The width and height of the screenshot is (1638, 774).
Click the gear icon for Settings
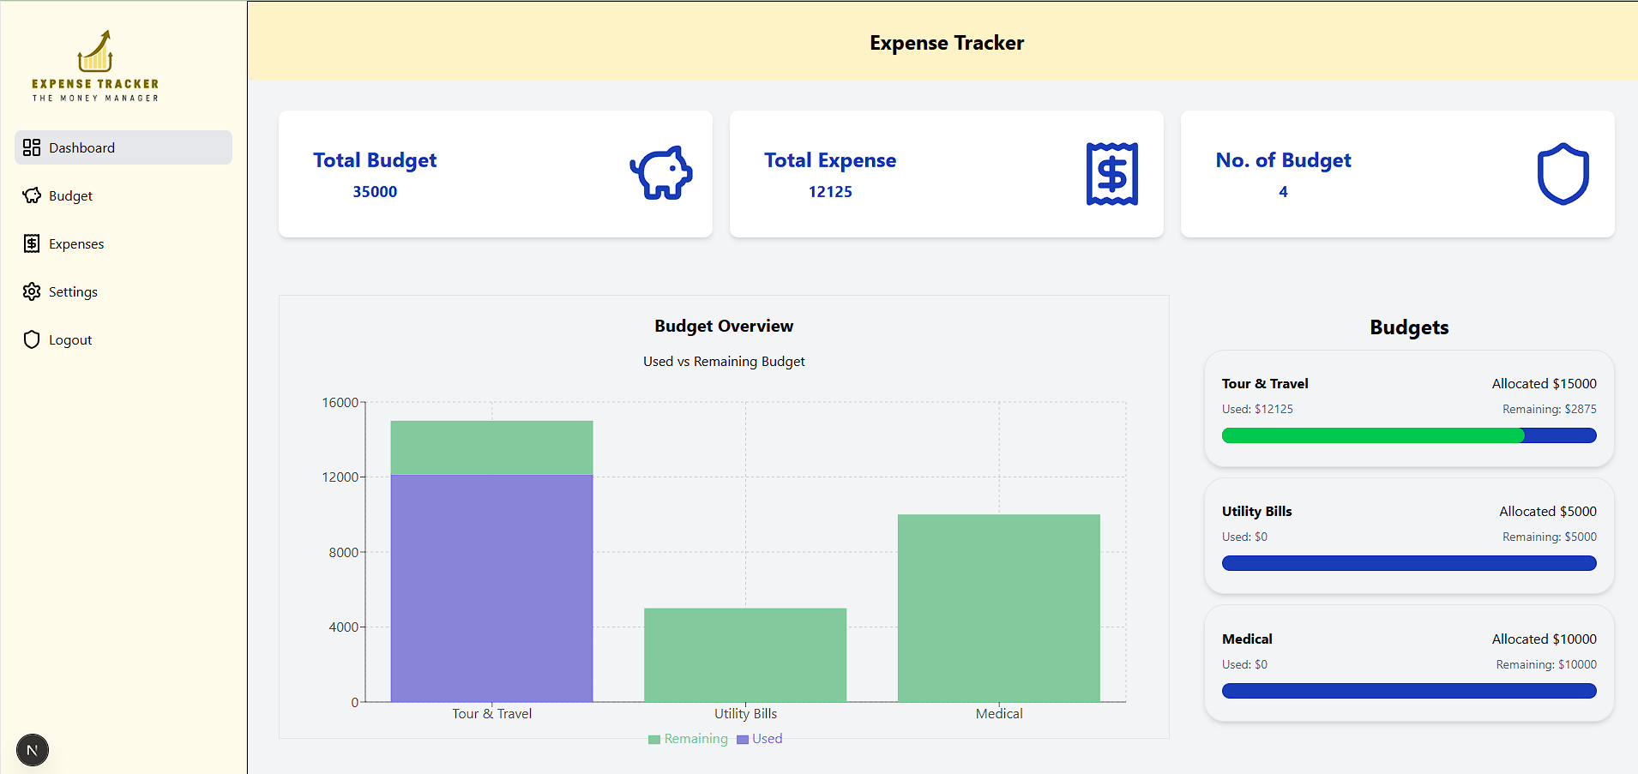tap(32, 291)
